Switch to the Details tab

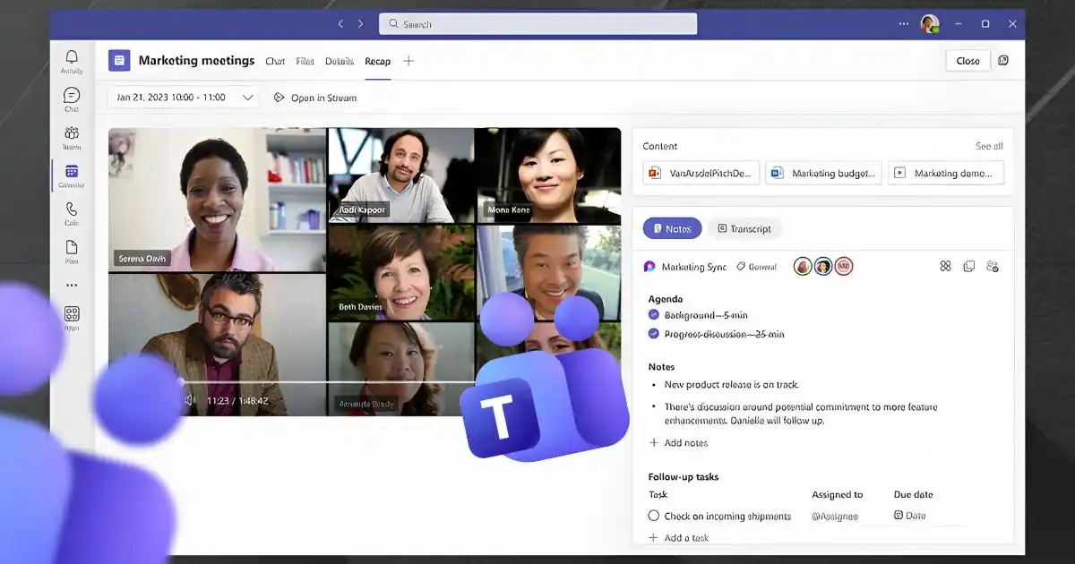[x=340, y=61]
